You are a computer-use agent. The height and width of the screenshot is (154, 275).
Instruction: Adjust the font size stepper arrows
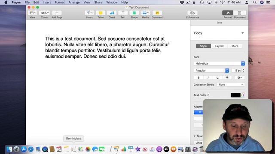(x=244, y=71)
